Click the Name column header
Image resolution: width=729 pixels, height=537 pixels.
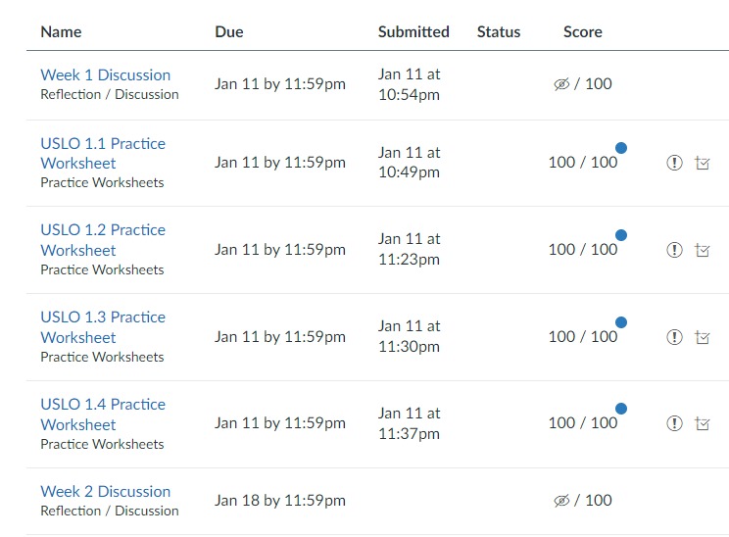tap(61, 31)
